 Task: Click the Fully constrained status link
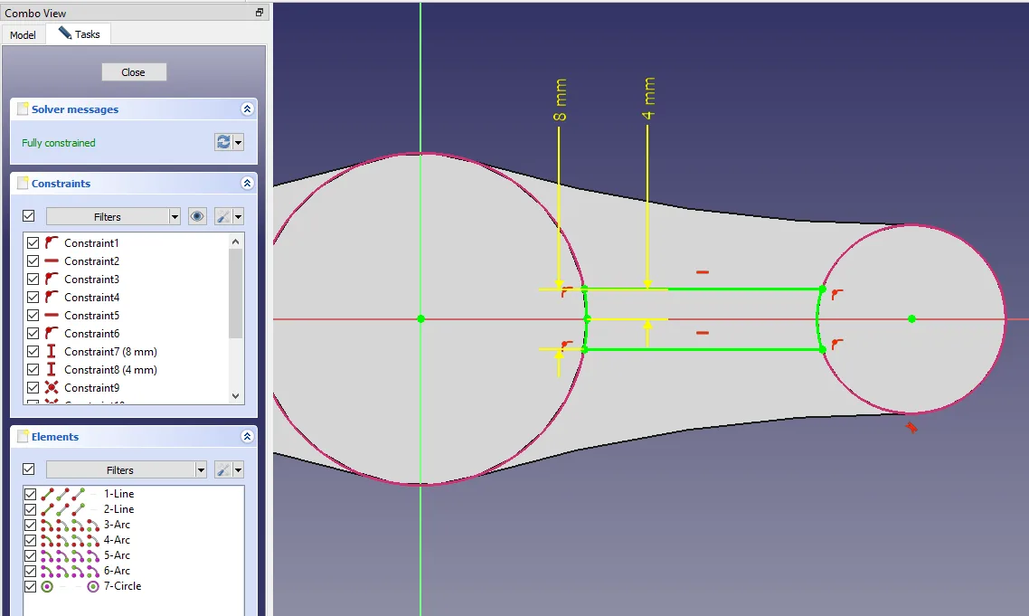click(59, 143)
